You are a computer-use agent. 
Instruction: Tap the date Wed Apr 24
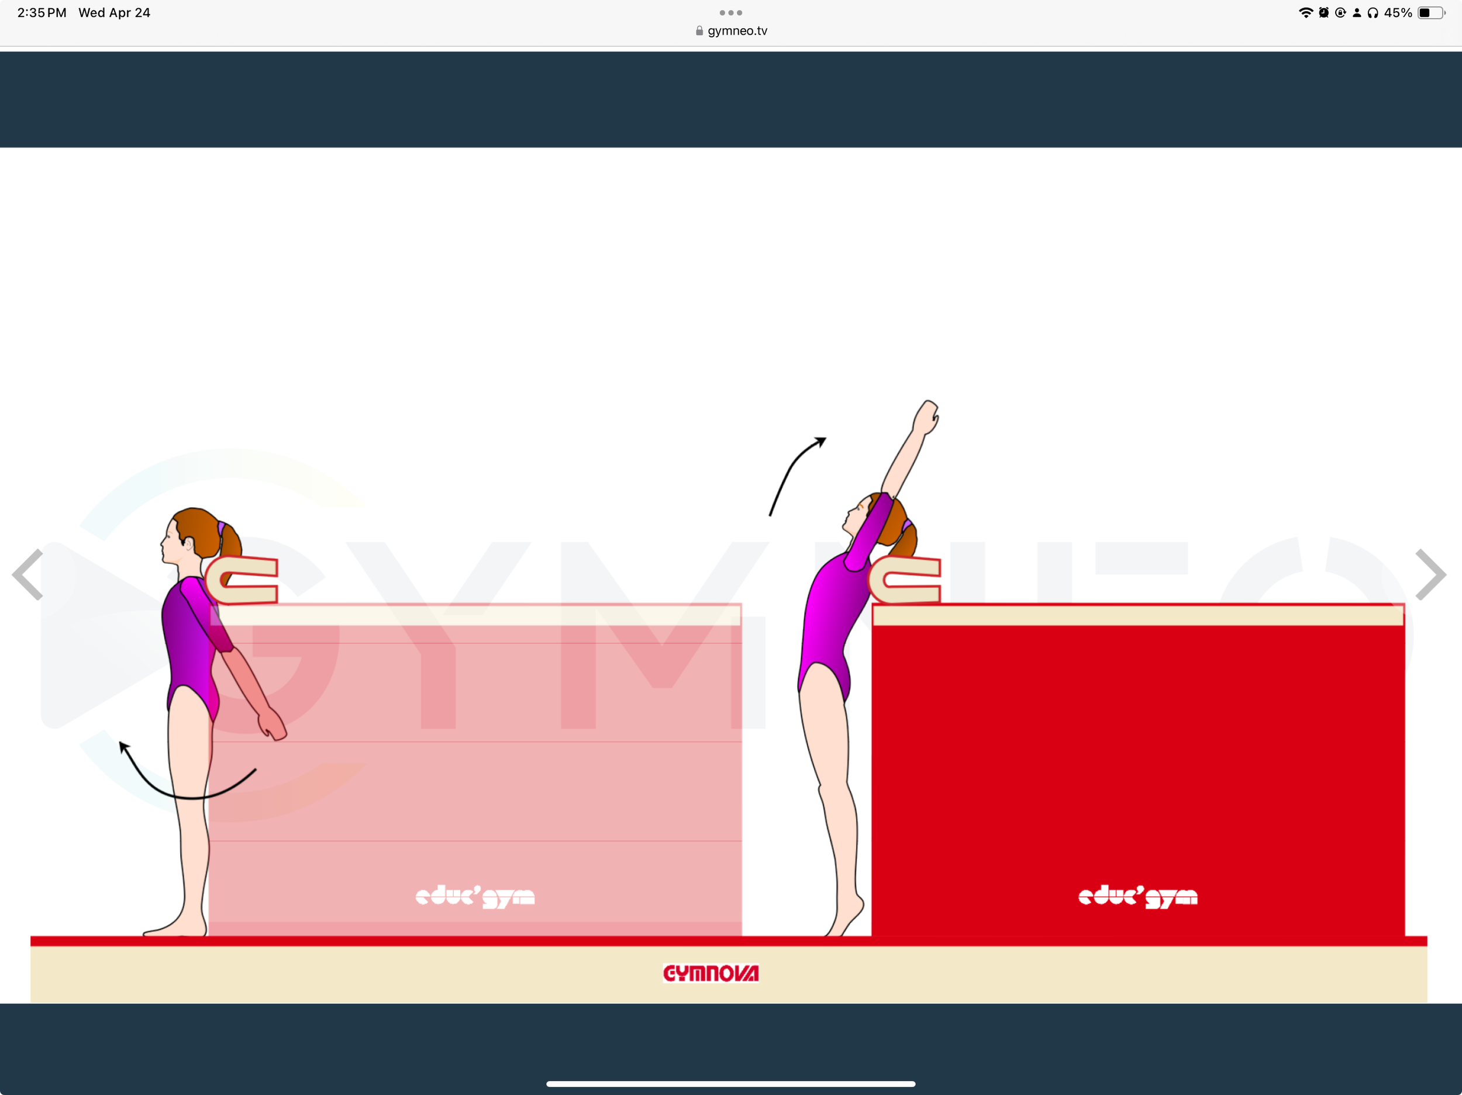115,12
